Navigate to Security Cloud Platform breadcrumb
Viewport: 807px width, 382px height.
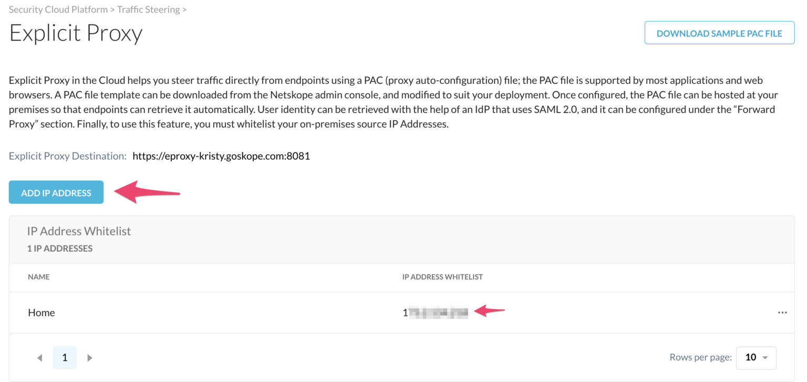click(x=58, y=9)
